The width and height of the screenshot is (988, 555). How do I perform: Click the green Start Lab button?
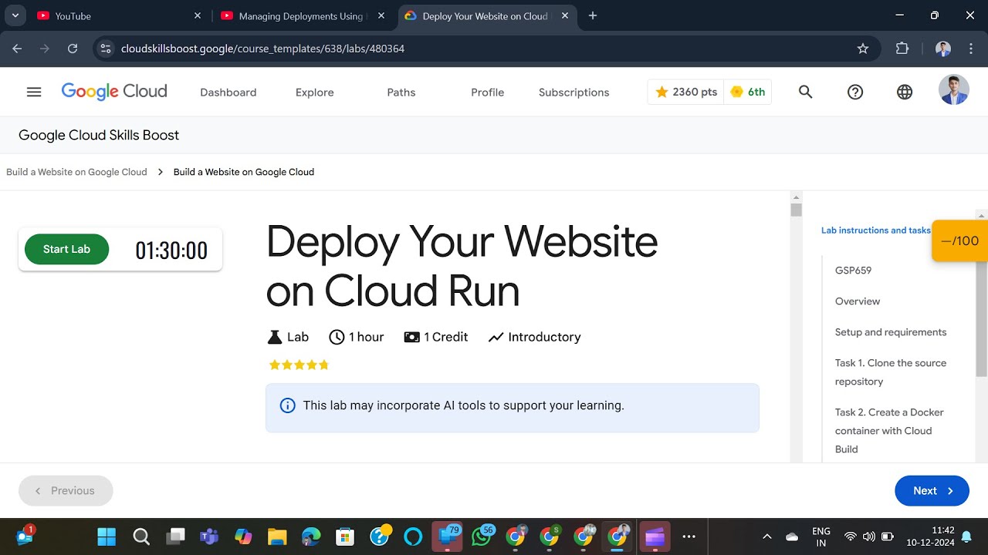coord(66,249)
